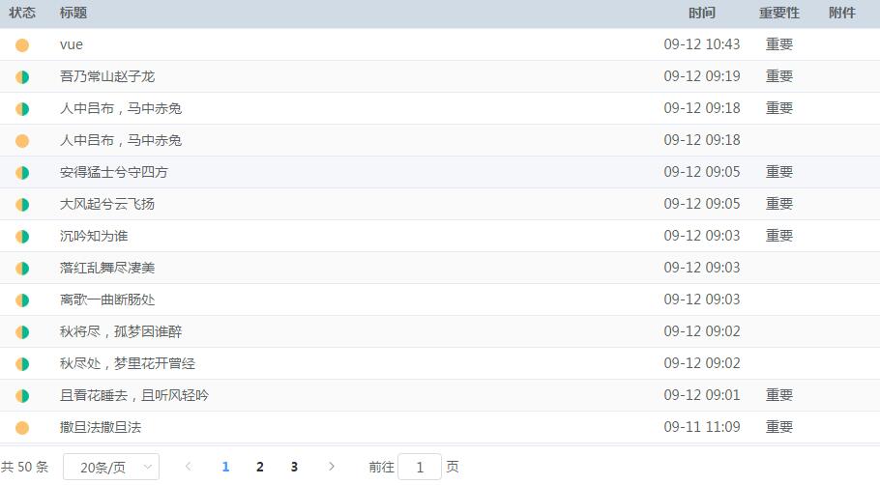Open the 安得猛士兮守四方 title
The width and height of the screenshot is (880, 485).
point(114,172)
